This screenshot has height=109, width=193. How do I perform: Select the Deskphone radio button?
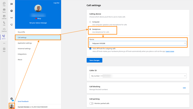click(90, 29)
